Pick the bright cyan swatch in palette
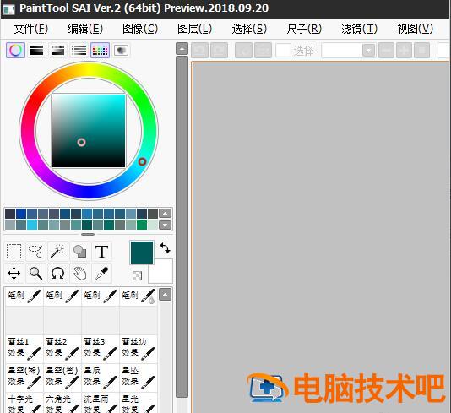 (32, 225)
